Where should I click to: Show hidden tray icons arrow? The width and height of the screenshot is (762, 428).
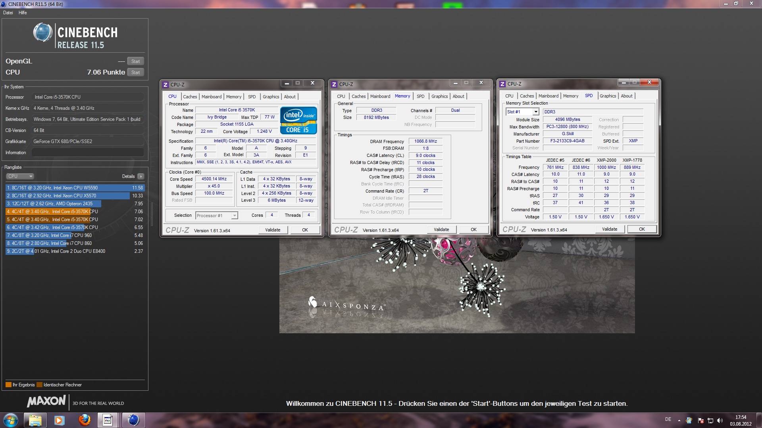[679, 420]
